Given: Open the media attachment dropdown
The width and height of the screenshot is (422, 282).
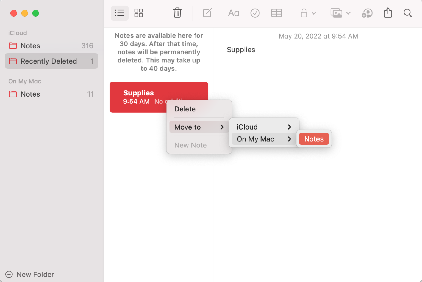Looking at the screenshot, I should click(x=348, y=13).
